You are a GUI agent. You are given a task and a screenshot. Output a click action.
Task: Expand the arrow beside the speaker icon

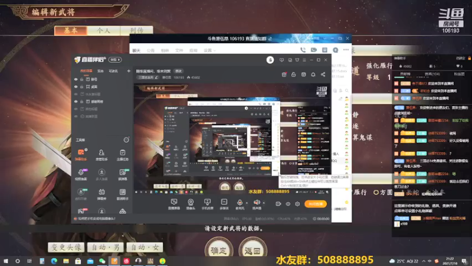(264, 203)
